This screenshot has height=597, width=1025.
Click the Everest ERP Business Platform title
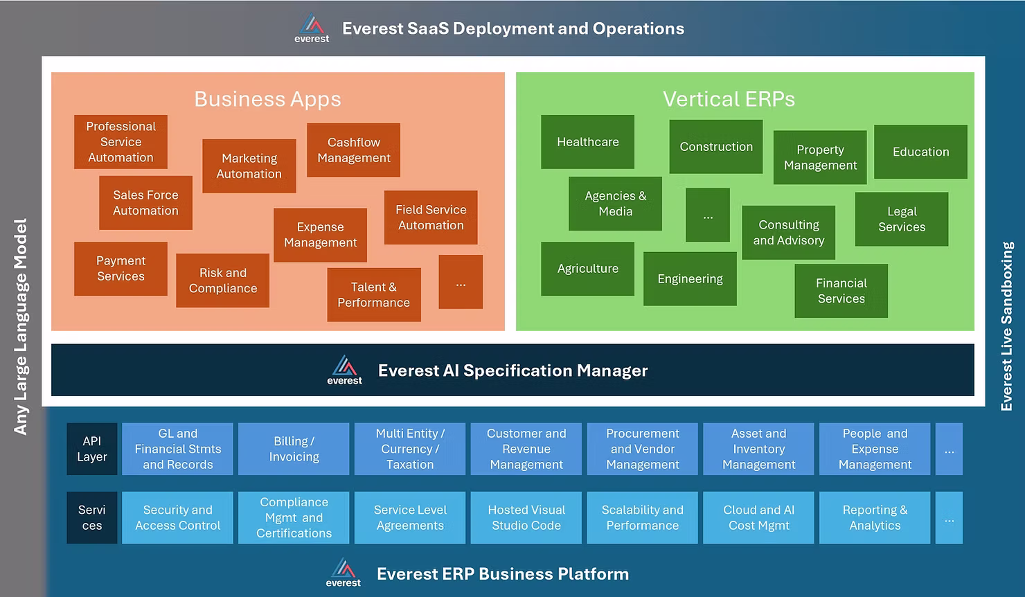pos(503,573)
